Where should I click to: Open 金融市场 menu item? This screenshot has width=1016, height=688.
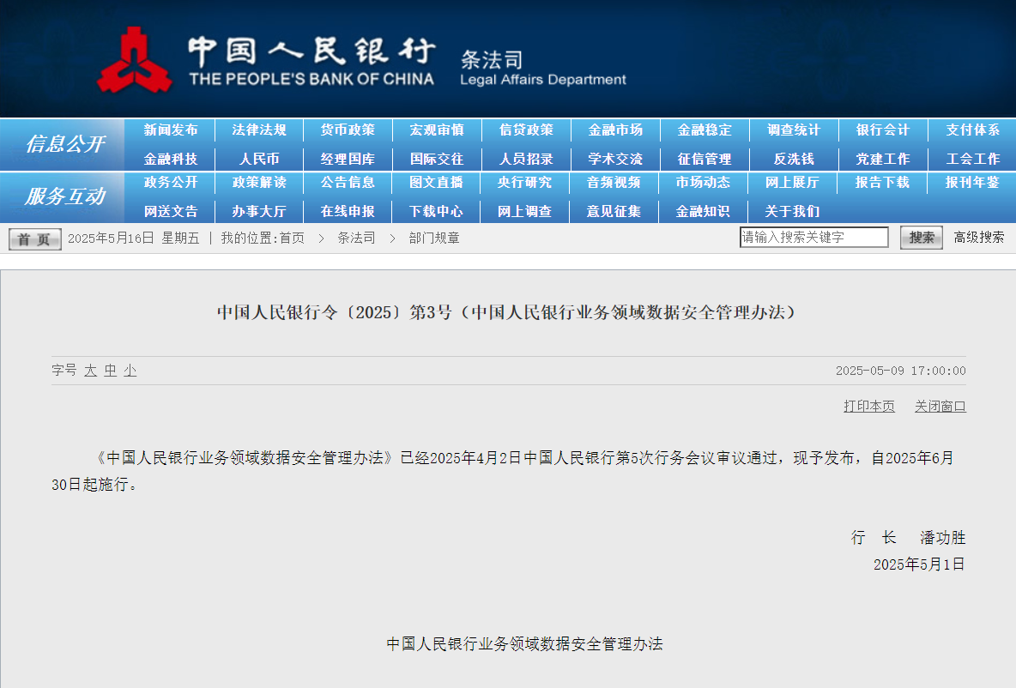tap(615, 130)
